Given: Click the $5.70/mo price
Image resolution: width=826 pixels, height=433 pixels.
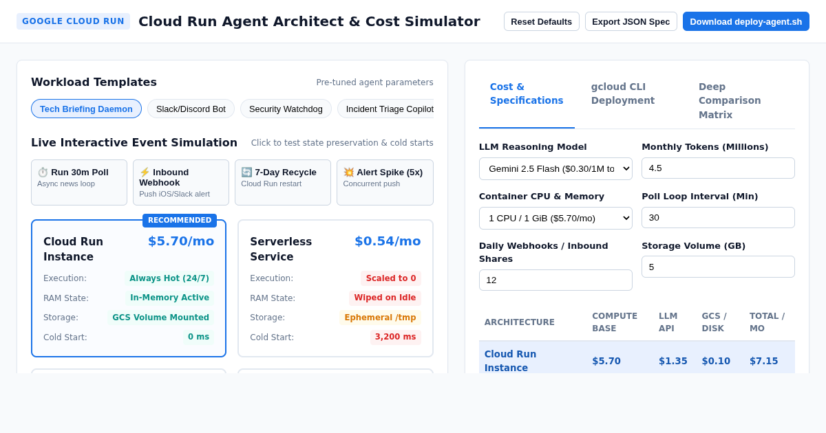Looking at the screenshot, I should [x=181, y=241].
